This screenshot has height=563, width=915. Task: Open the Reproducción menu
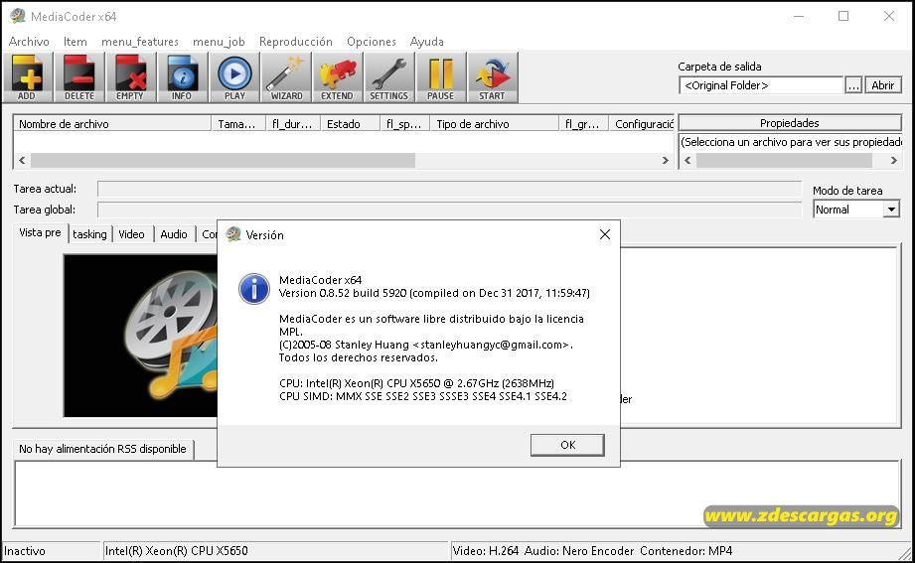pyautogui.click(x=296, y=42)
